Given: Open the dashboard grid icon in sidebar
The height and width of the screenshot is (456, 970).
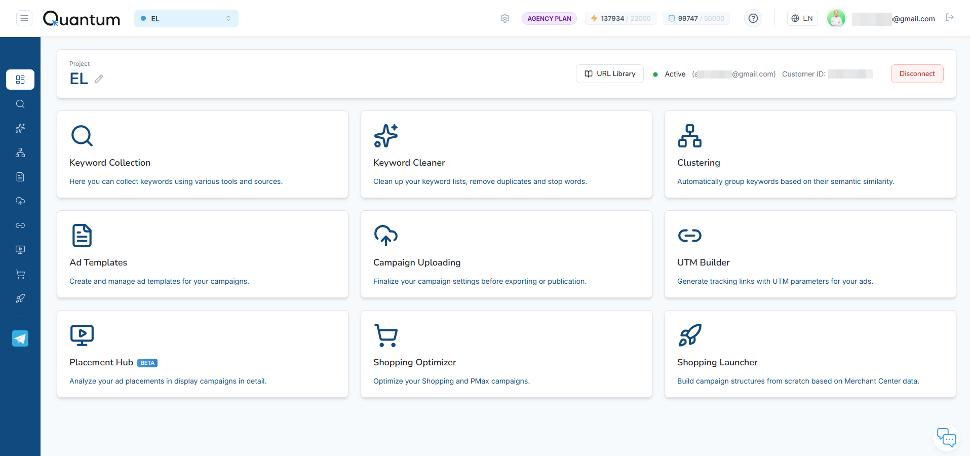Looking at the screenshot, I should tap(20, 80).
